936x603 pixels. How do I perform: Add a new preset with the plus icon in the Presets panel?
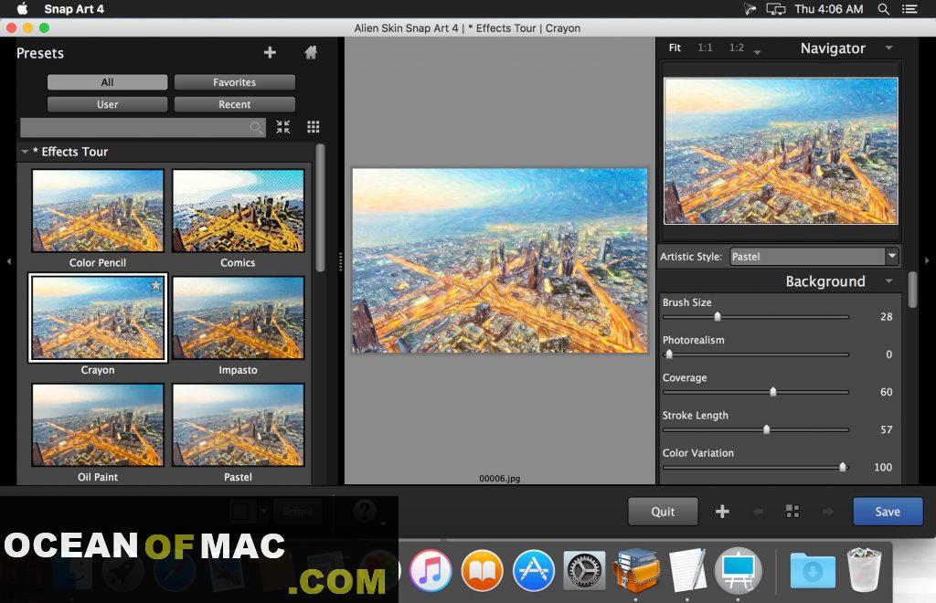point(270,52)
